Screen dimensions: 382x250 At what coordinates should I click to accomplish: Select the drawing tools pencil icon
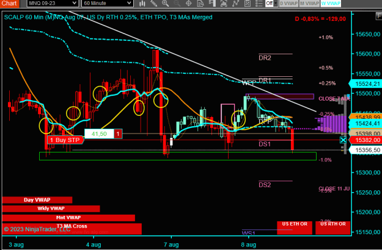pos(153,4)
